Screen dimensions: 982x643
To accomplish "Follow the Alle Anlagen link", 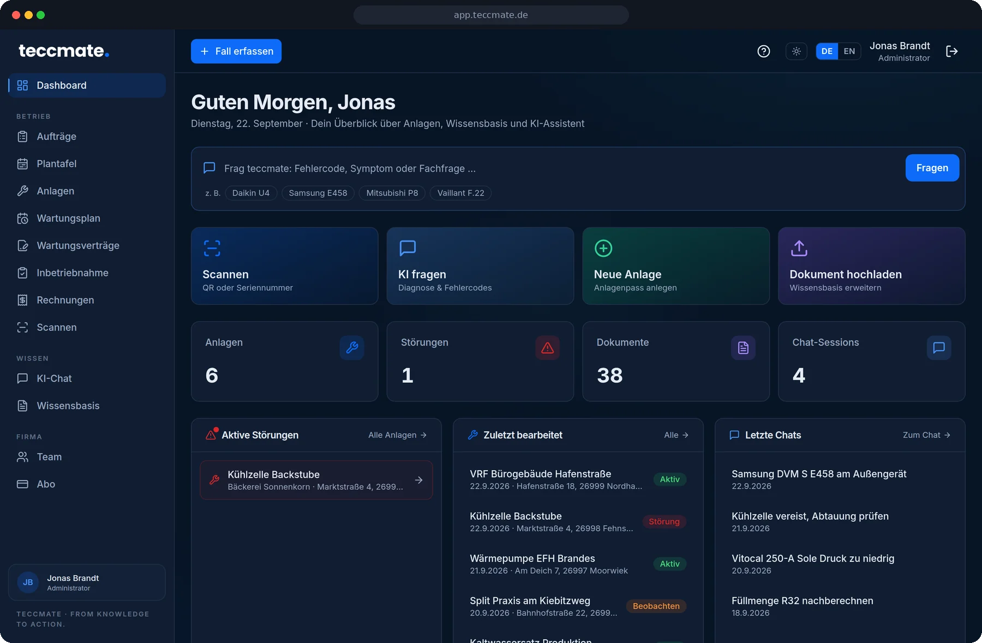I will (398, 435).
